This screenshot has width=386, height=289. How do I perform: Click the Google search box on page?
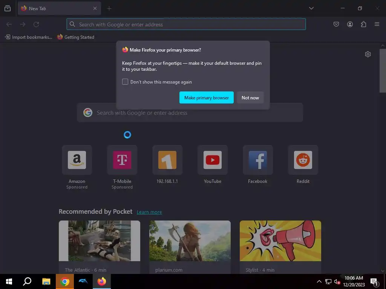coord(190,113)
